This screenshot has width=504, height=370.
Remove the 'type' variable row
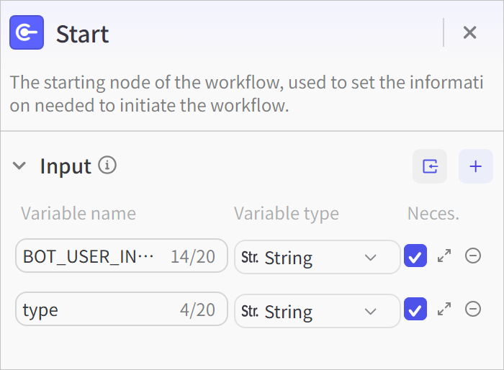(x=473, y=310)
